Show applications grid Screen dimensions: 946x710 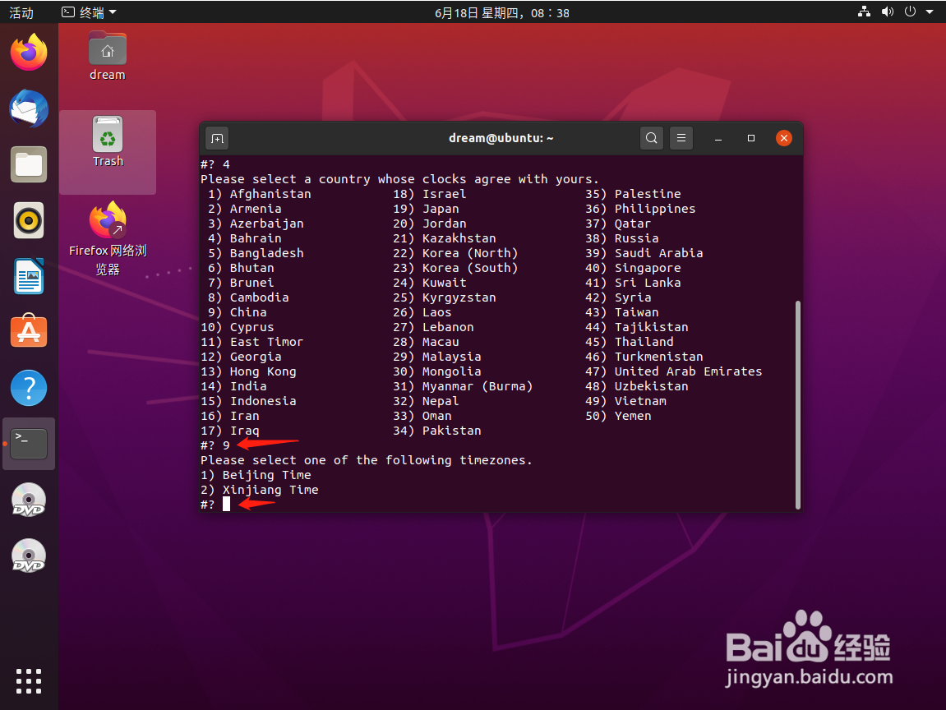[29, 681]
